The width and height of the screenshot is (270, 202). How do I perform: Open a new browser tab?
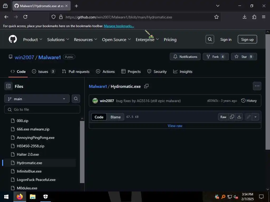point(76,6)
